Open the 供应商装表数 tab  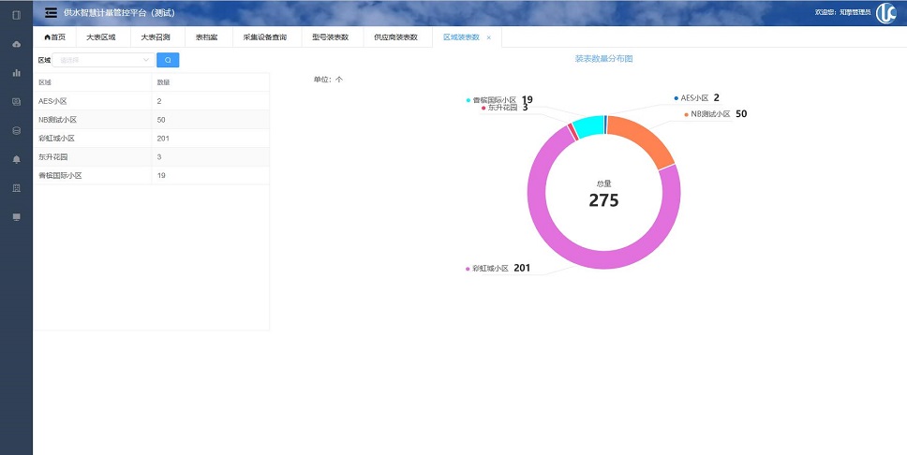click(395, 37)
